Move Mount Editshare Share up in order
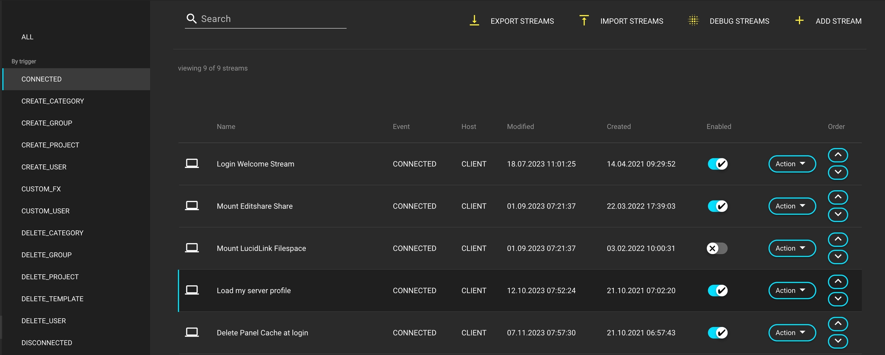 coord(838,197)
